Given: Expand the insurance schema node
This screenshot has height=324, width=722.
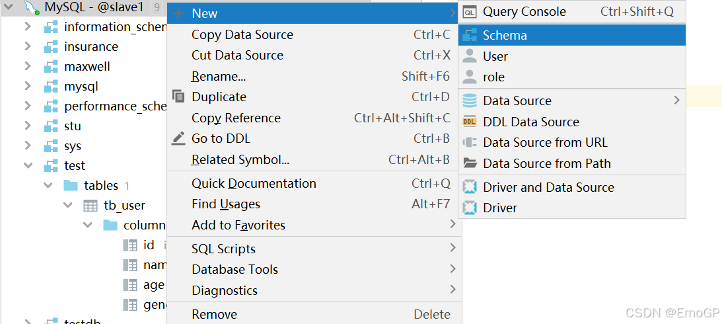Looking at the screenshot, I should [28, 46].
